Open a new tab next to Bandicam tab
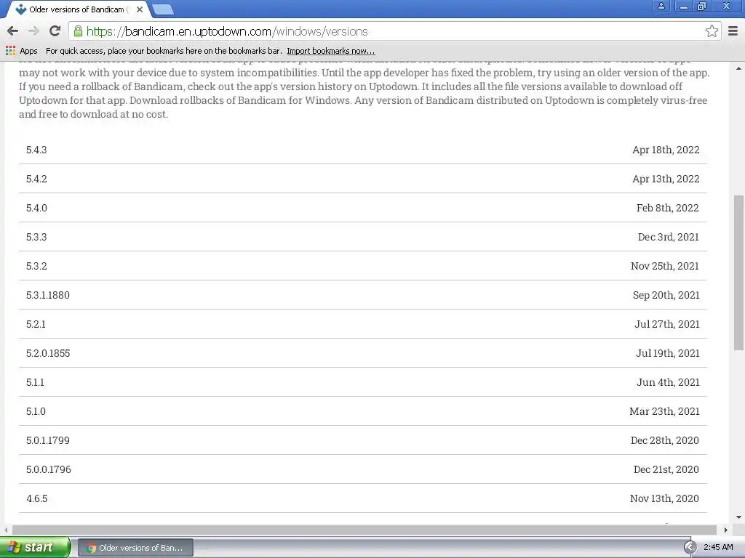 pyautogui.click(x=164, y=9)
